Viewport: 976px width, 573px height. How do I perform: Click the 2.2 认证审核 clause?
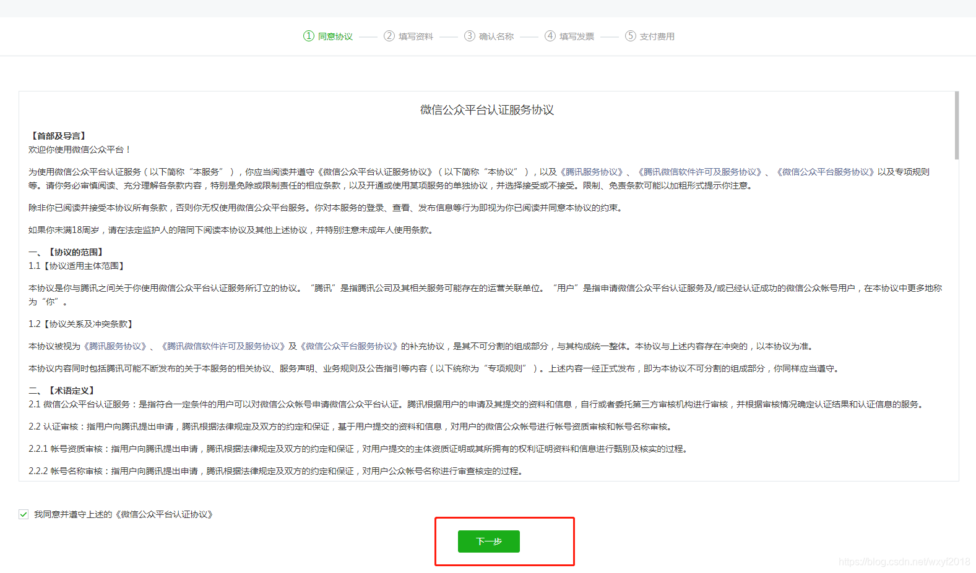point(352,427)
